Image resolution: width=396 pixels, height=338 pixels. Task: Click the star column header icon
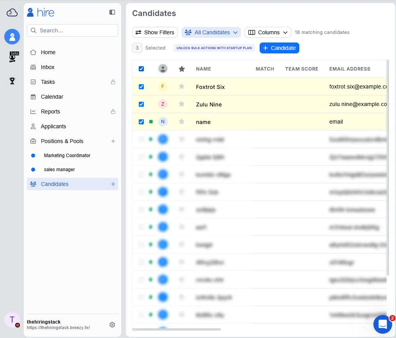click(x=182, y=69)
